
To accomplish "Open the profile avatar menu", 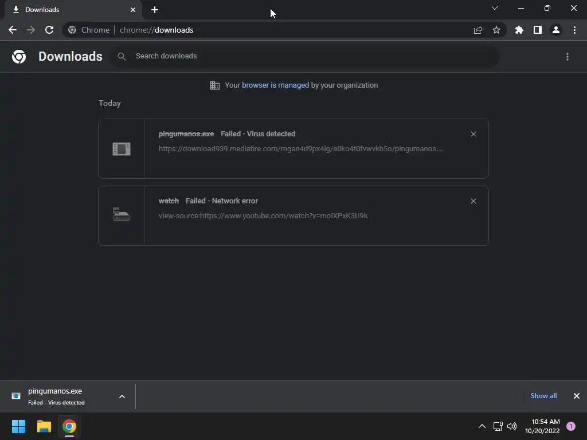I will [x=556, y=30].
